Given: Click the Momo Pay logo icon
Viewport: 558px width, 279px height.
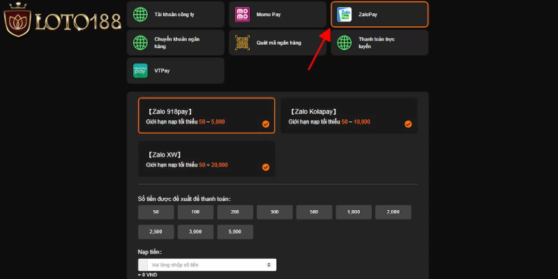Looking at the screenshot, I should 243,15.
